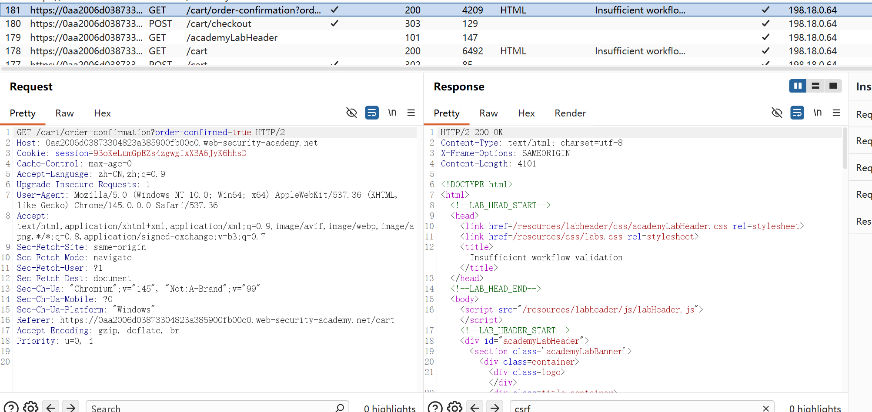Toggle the \n show-newlines button in Request panel
The image size is (872, 412).
point(392,113)
